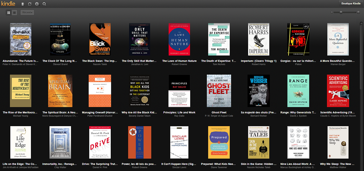Switch to grid view

coord(8,12)
